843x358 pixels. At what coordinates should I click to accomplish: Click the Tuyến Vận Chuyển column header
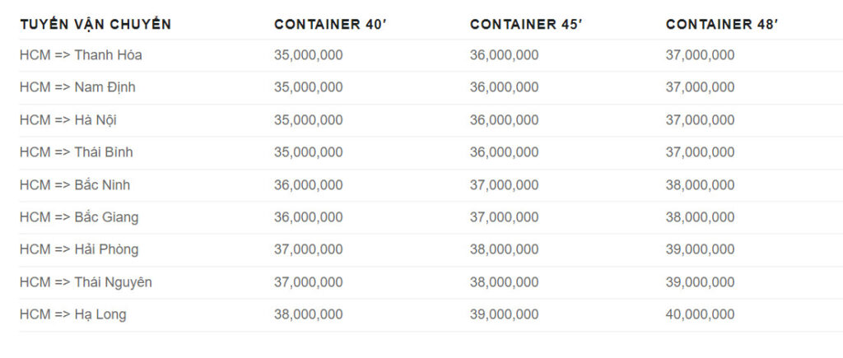point(95,24)
